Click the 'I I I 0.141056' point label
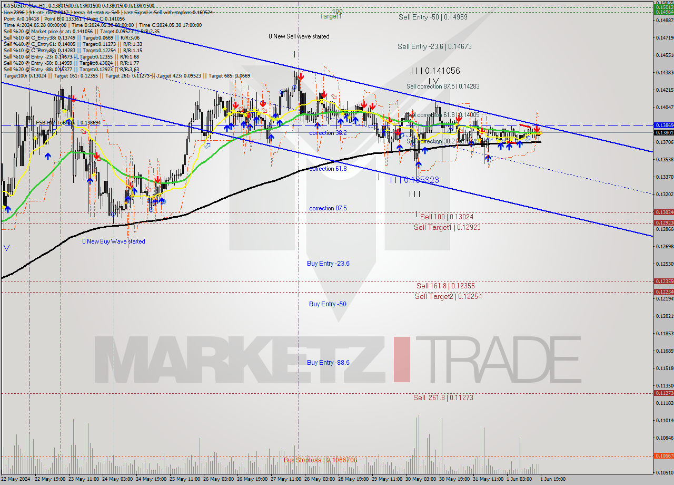The image size is (674, 485). (x=435, y=71)
